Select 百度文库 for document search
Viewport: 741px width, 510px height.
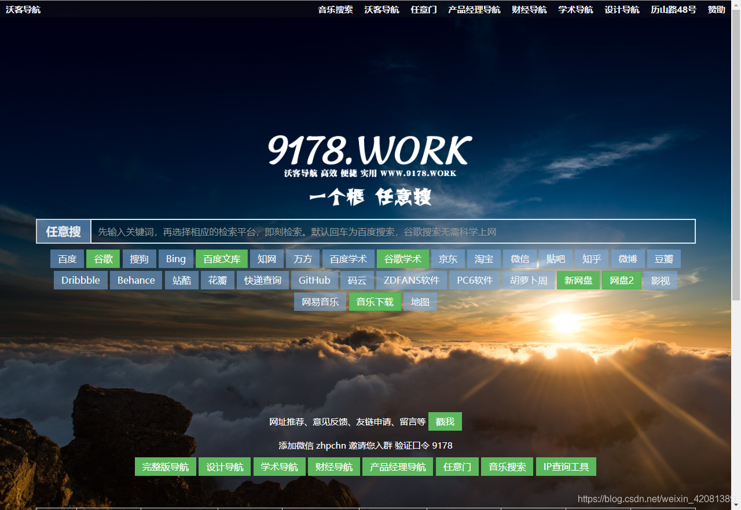click(x=222, y=259)
